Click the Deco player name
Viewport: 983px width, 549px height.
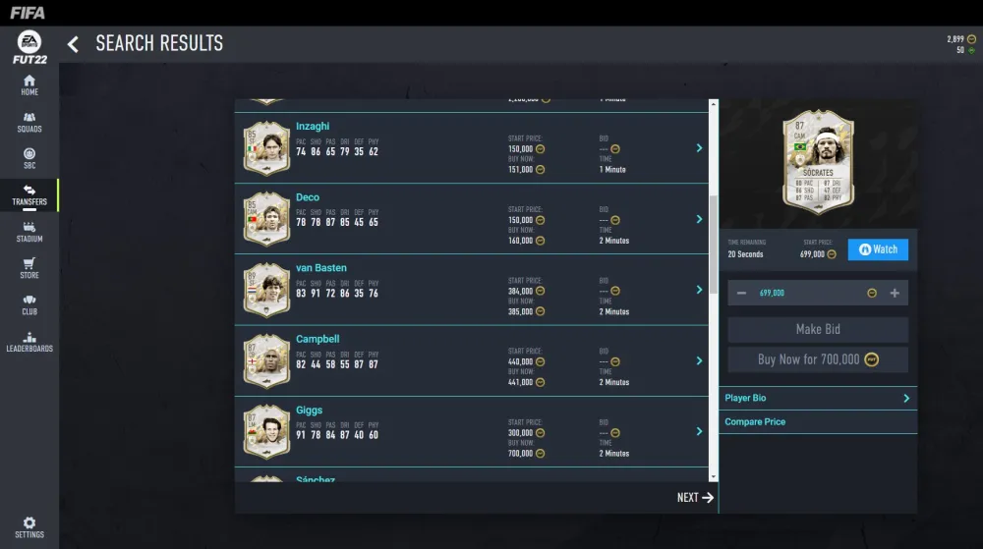pos(307,197)
